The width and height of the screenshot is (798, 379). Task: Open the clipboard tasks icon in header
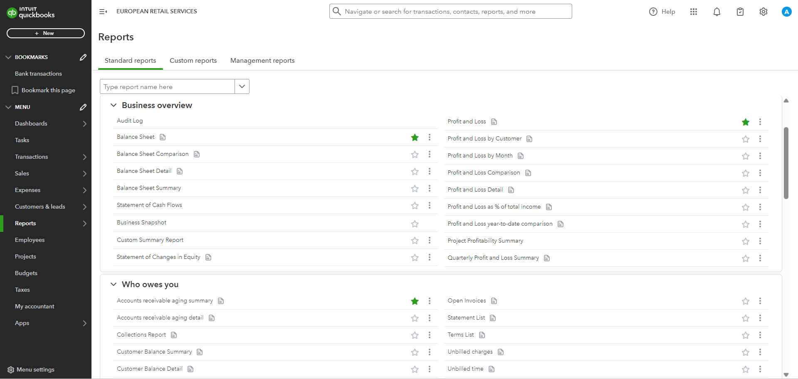(x=740, y=12)
